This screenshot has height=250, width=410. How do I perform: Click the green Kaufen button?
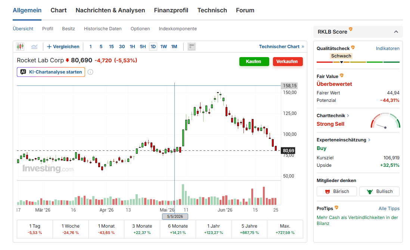pyautogui.click(x=254, y=62)
